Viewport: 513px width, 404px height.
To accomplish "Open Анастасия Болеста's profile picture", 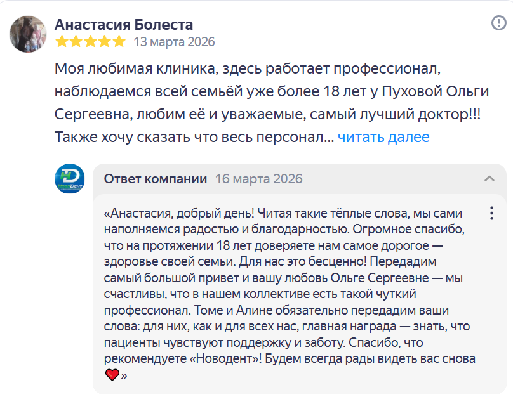I will 28,34.
